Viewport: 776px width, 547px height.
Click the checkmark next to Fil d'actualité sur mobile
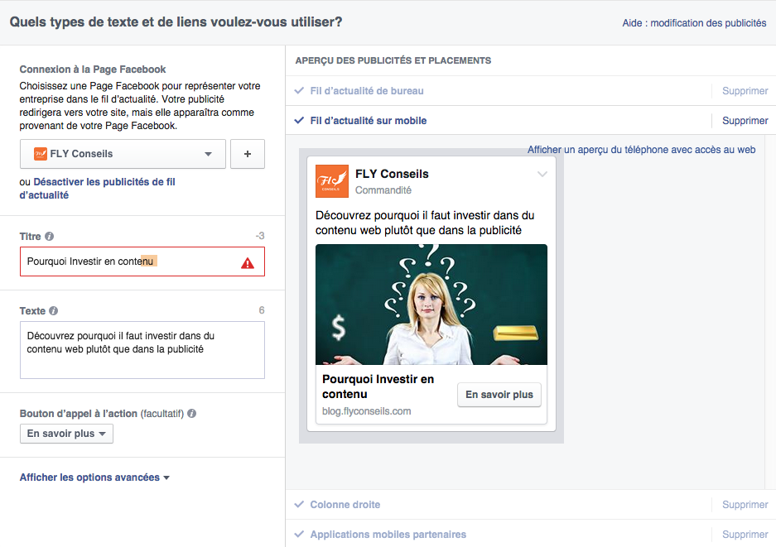(299, 120)
